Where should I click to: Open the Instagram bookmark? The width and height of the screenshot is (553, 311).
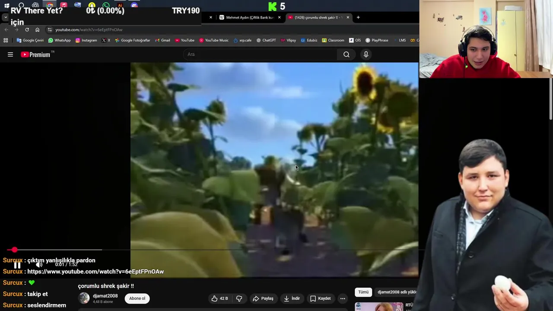[x=86, y=40]
